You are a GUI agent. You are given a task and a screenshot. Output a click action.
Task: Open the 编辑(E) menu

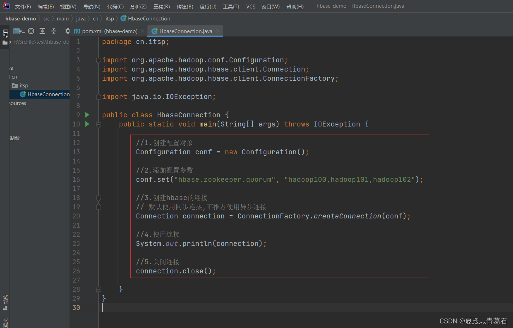46,7
